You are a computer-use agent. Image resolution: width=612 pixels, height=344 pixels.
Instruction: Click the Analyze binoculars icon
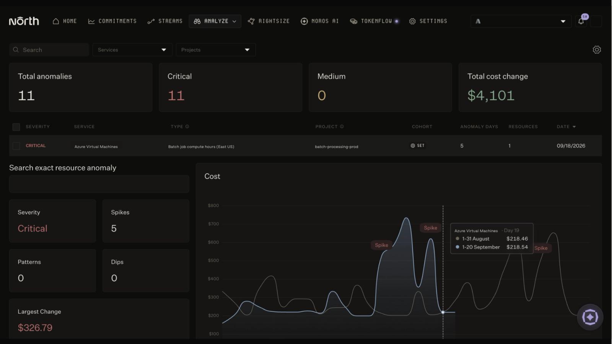click(197, 21)
